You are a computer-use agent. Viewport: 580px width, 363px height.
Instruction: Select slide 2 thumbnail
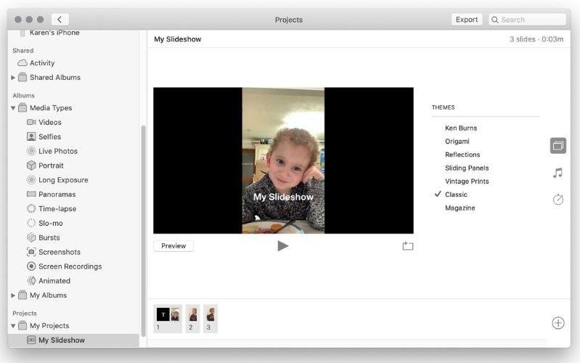coord(192,319)
